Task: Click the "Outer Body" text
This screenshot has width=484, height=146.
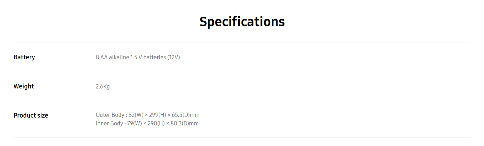Action: (x=110, y=115)
